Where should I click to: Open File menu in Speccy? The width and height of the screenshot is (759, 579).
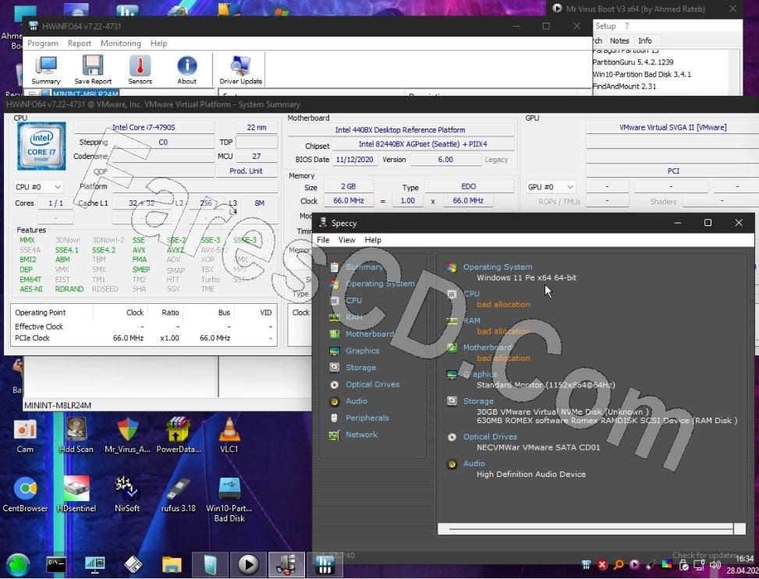coord(323,240)
